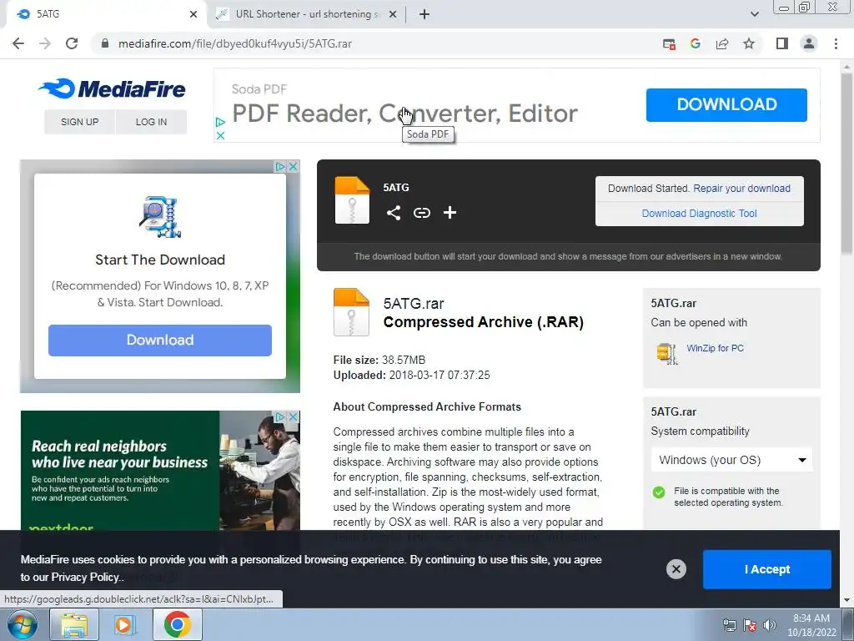
Task: Close the 5ATG tab
Action: (193, 14)
